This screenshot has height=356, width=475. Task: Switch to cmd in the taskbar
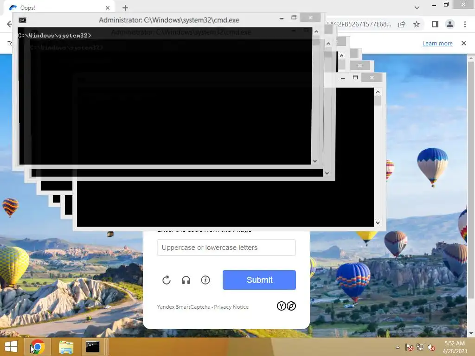(x=93, y=347)
